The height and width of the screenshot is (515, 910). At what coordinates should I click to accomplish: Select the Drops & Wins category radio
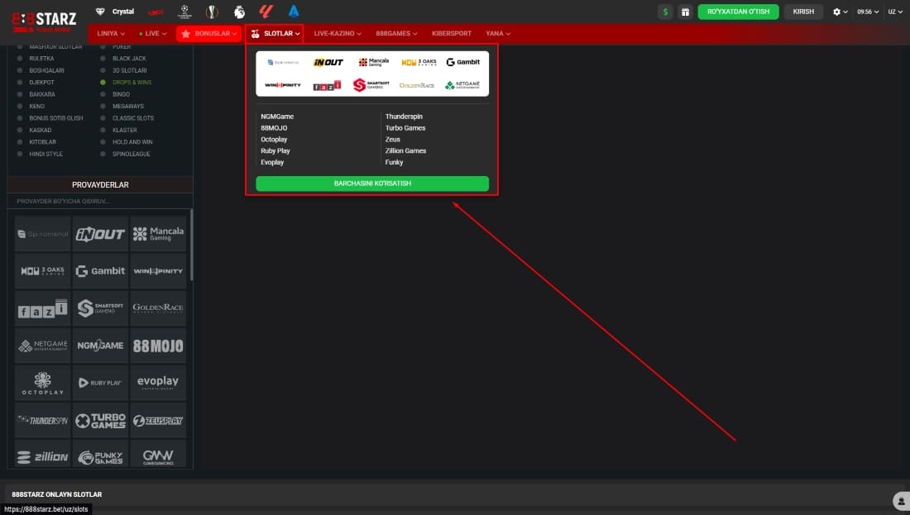(x=103, y=83)
